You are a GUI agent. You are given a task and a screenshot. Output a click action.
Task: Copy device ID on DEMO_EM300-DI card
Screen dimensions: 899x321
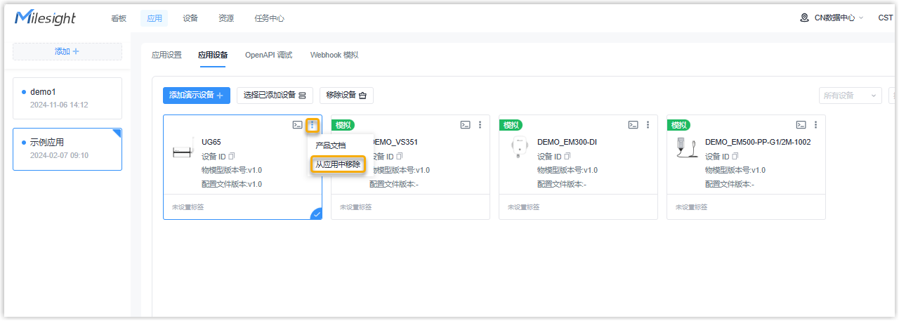coord(567,156)
